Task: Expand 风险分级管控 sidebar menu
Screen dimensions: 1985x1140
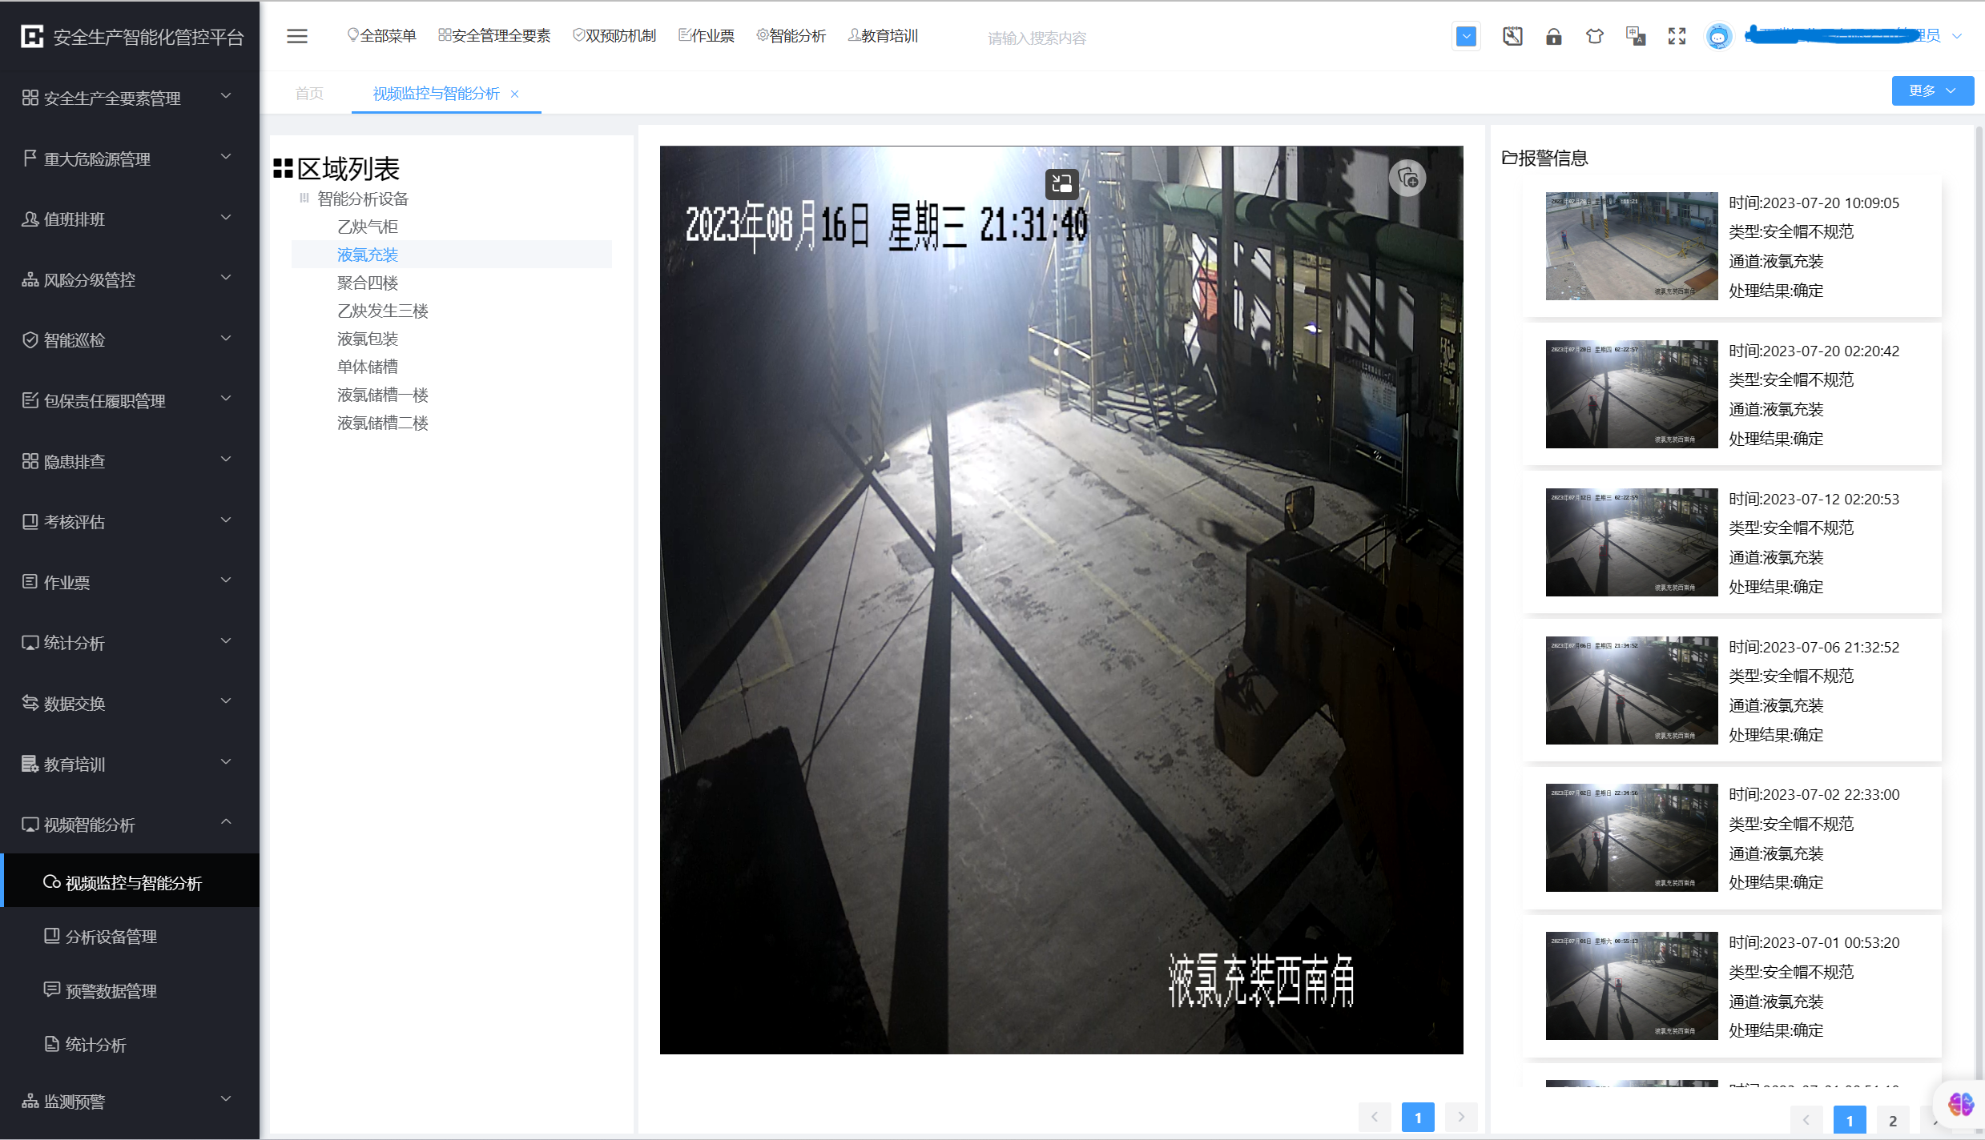Action: click(x=130, y=279)
